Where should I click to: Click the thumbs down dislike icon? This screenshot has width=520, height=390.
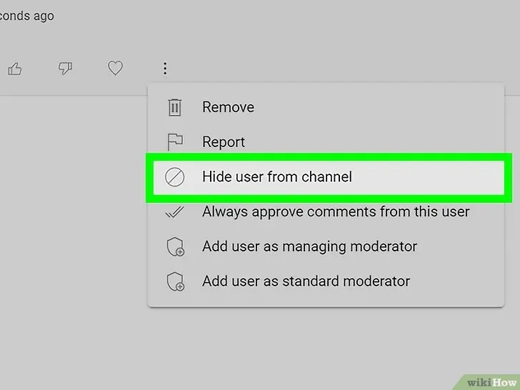pos(65,69)
